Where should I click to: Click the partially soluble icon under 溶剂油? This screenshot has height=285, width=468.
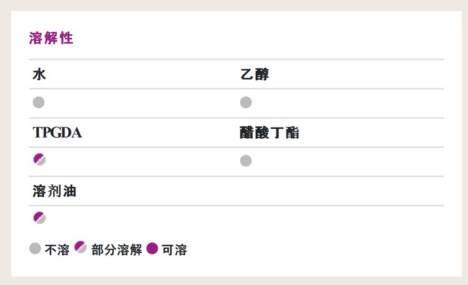pyautogui.click(x=39, y=217)
